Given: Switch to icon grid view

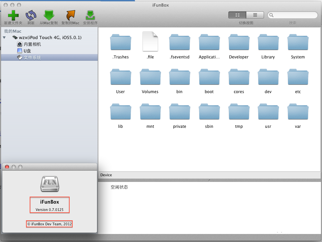Looking at the screenshot, I should pos(237,15).
